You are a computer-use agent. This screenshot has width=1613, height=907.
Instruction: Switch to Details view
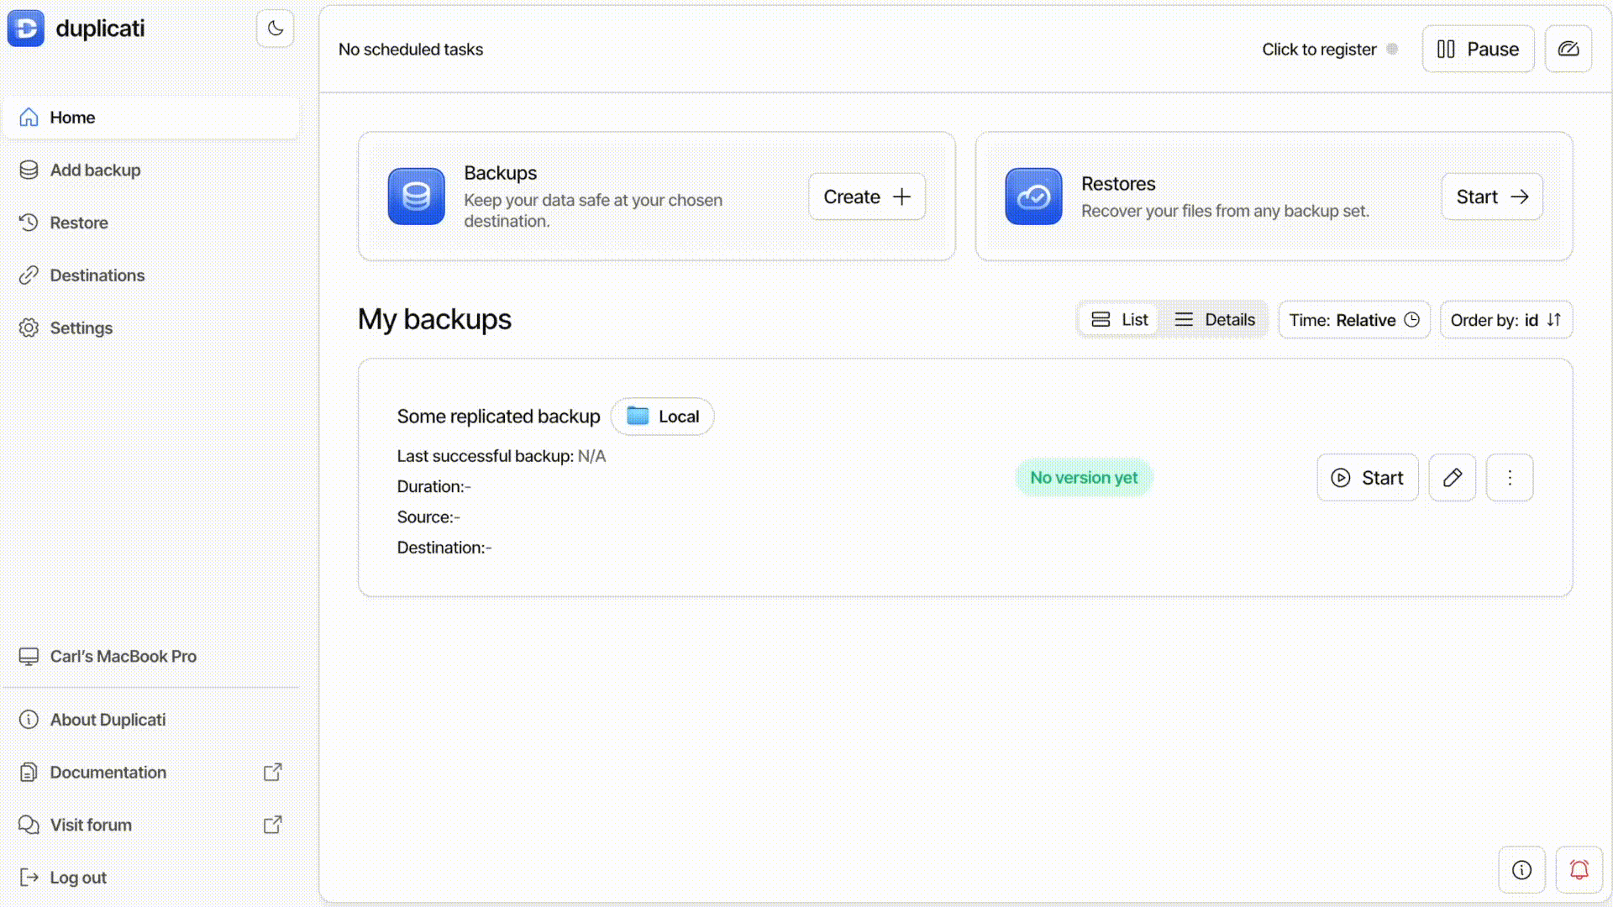[x=1215, y=320]
